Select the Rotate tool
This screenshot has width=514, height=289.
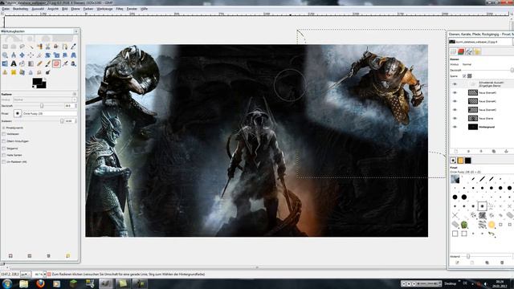(48, 55)
